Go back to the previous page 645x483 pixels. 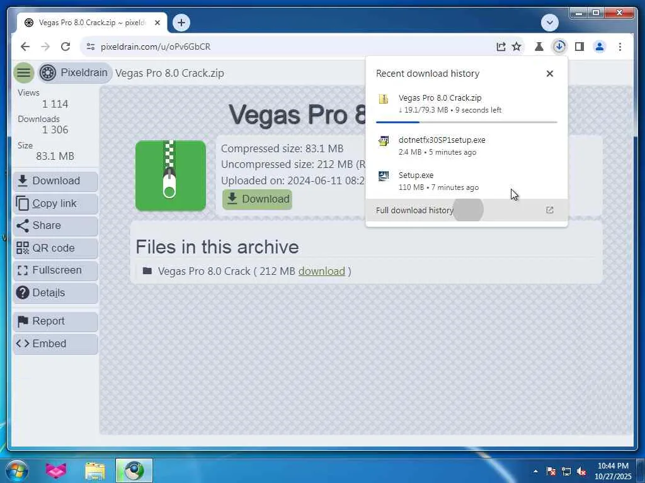point(25,47)
